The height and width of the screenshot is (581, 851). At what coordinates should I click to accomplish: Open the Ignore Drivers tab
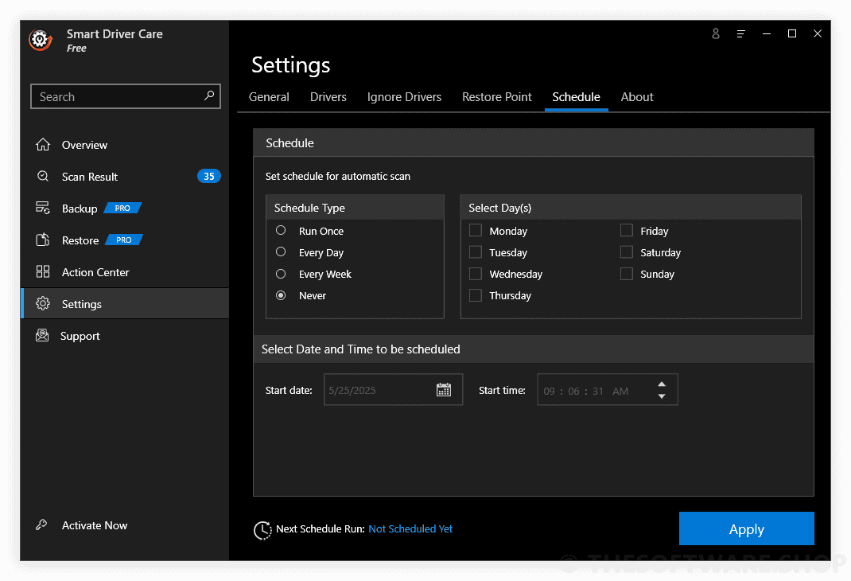pyautogui.click(x=404, y=96)
